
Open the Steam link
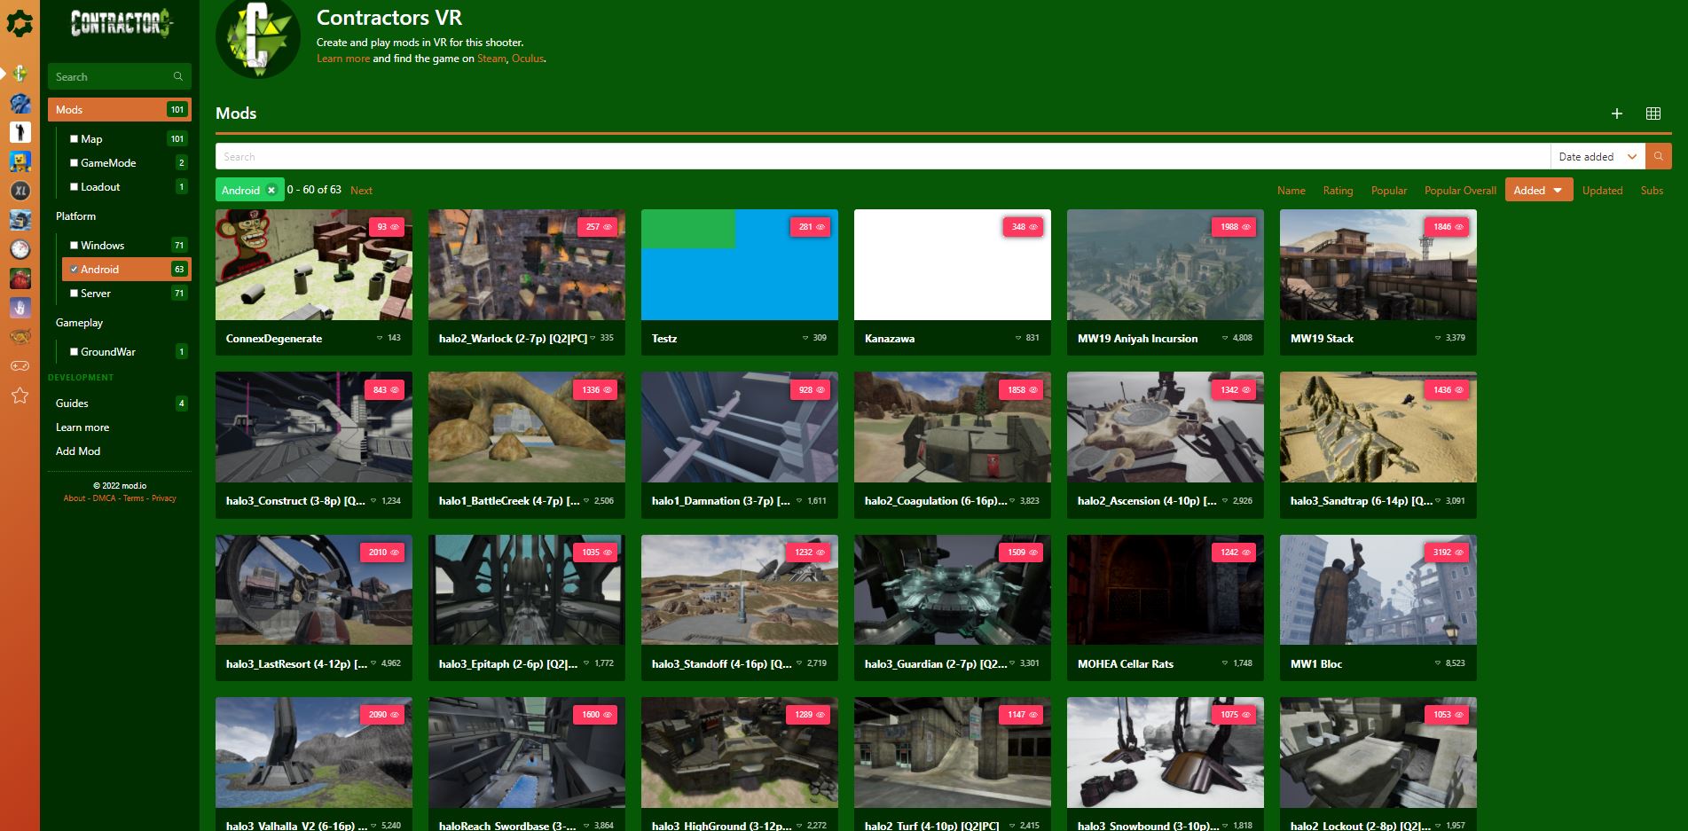coord(491,59)
